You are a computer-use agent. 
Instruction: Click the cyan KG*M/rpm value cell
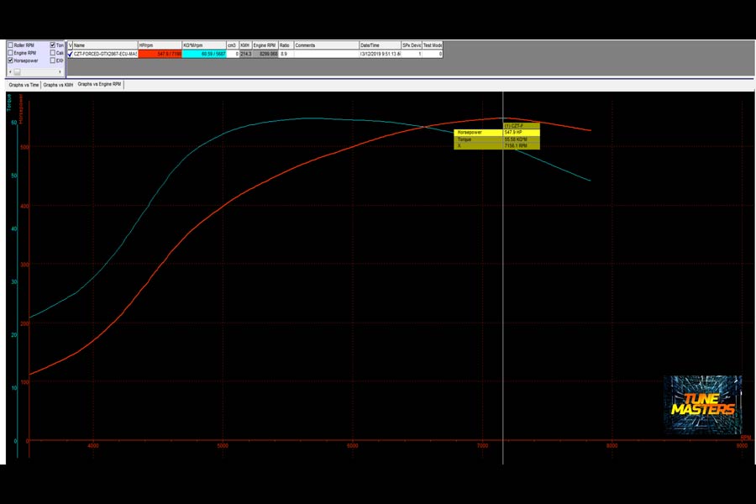pos(202,54)
